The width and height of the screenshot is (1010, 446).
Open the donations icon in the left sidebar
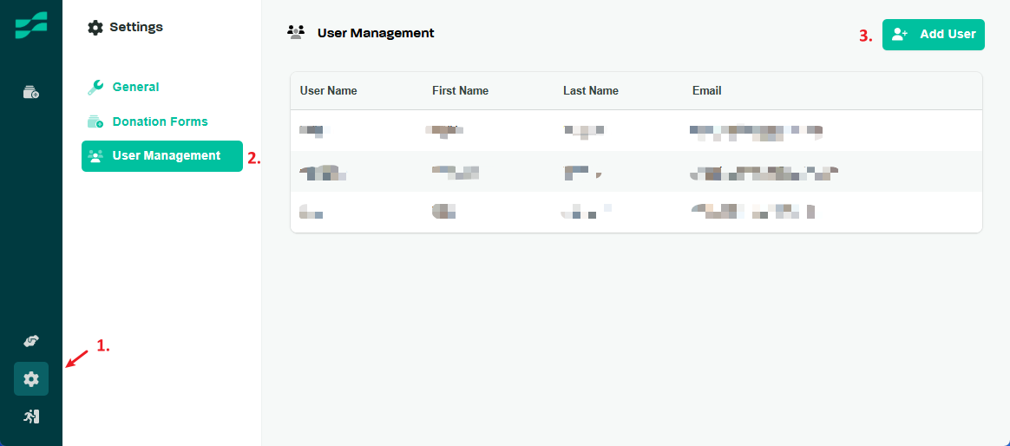pyautogui.click(x=31, y=92)
